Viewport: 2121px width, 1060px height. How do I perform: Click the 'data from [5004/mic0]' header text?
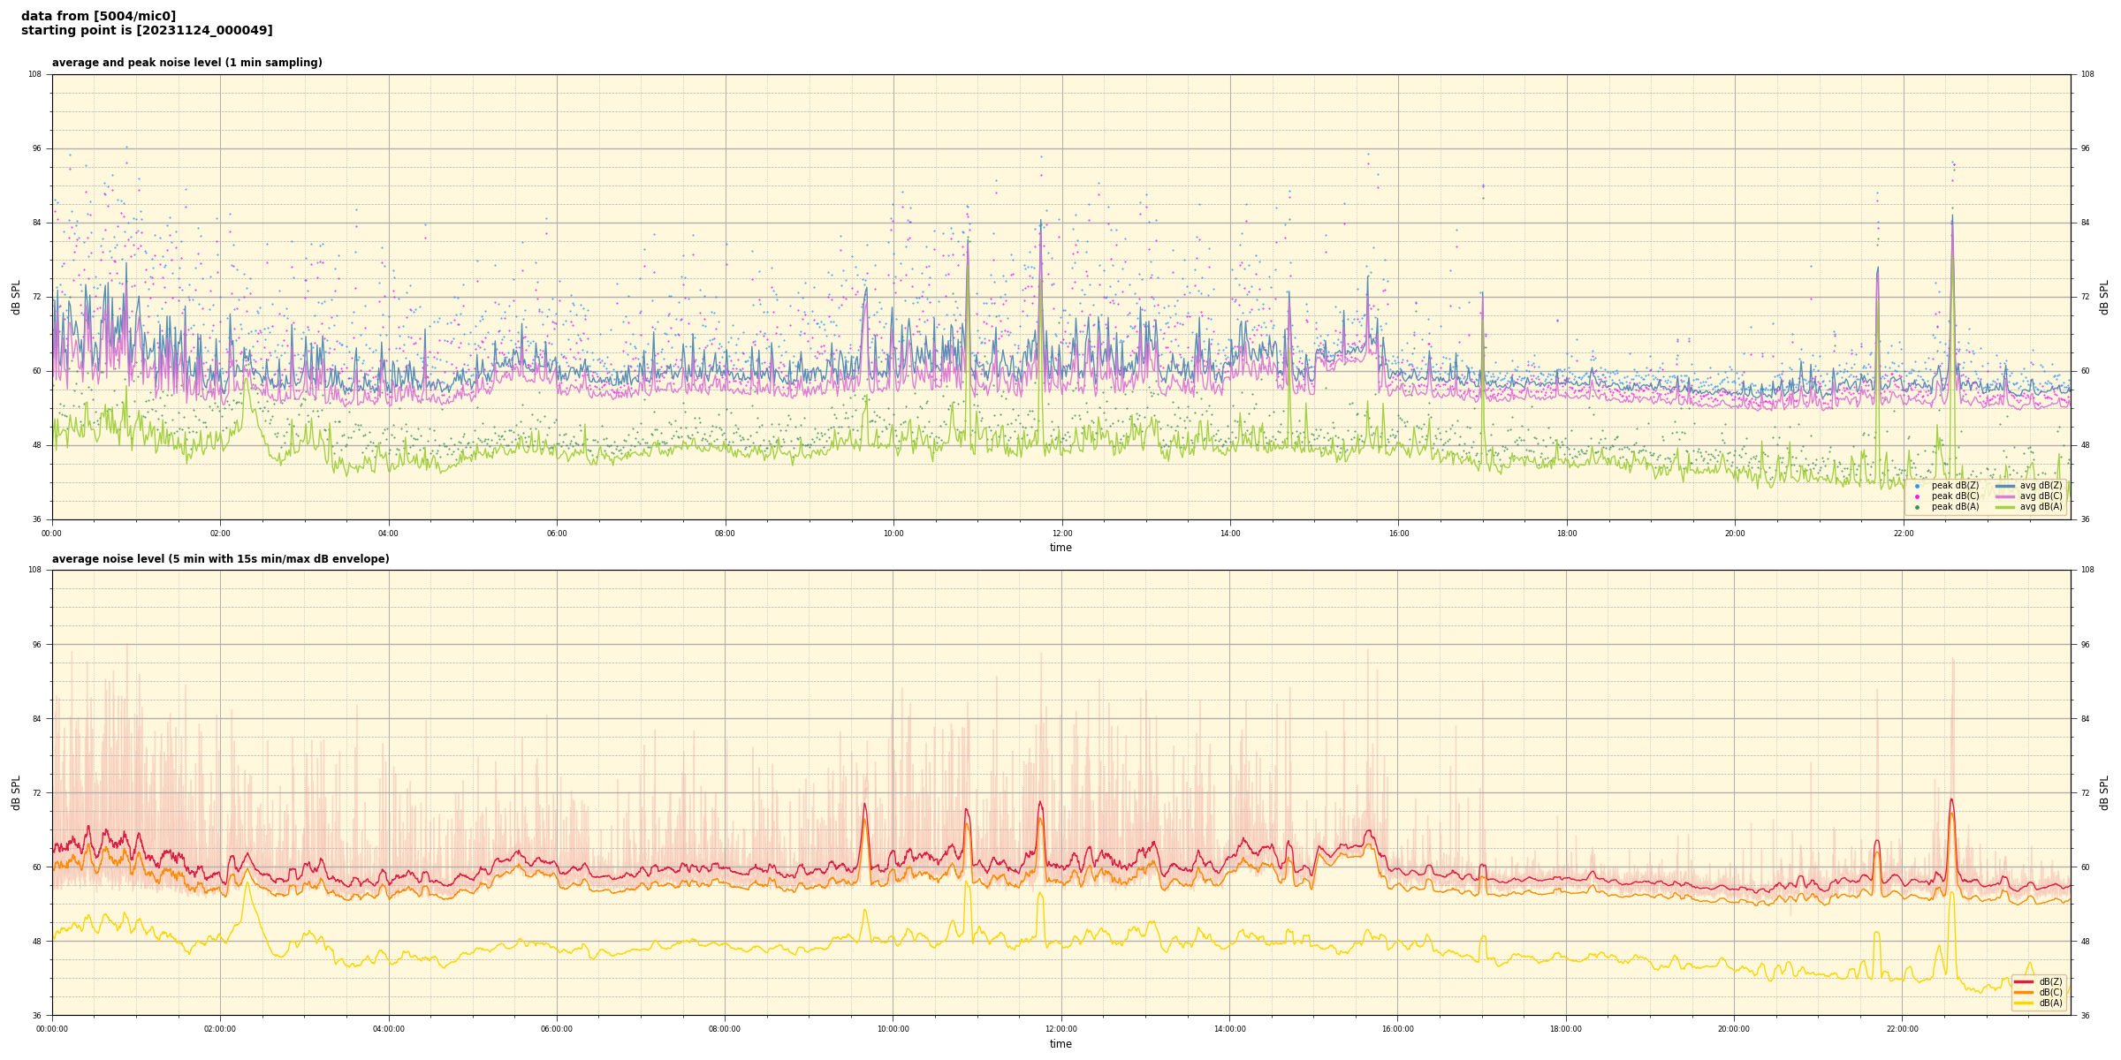pos(98,16)
